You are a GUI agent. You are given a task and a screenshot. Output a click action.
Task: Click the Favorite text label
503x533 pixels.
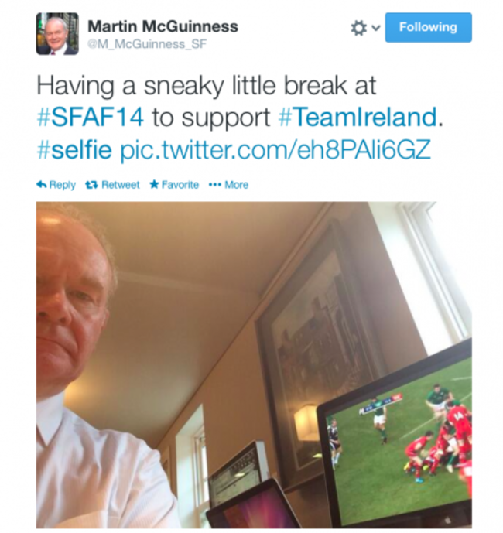point(180,185)
